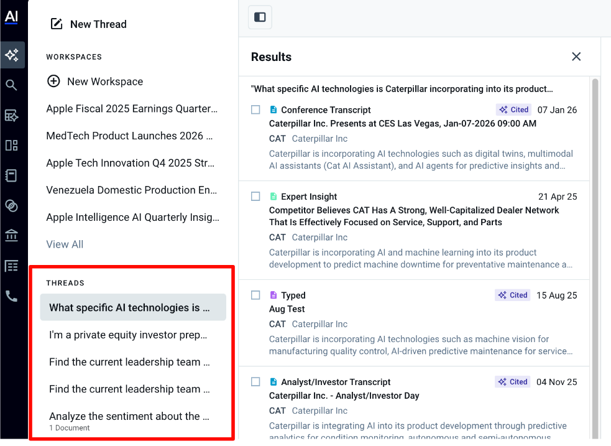This screenshot has height=446, width=611.
Task: Select the Typed Aug Test checkbox
Action: click(255, 295)
